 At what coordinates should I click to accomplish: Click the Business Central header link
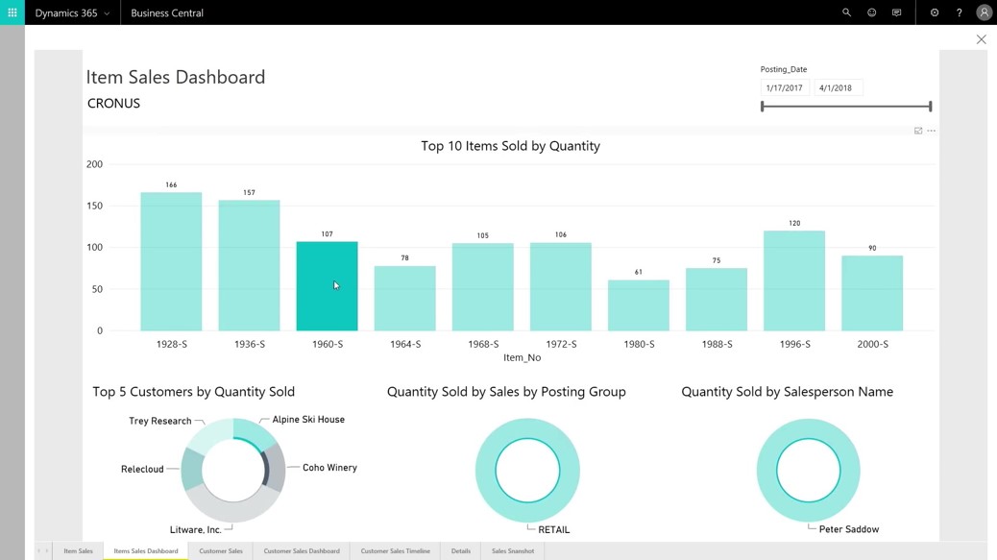coord(167,13)
